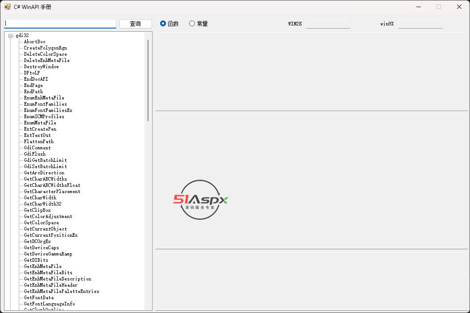470x313 pixels.
Task: Select GdiSetBatchLimit entry
Action: click(x=45, y=166)
